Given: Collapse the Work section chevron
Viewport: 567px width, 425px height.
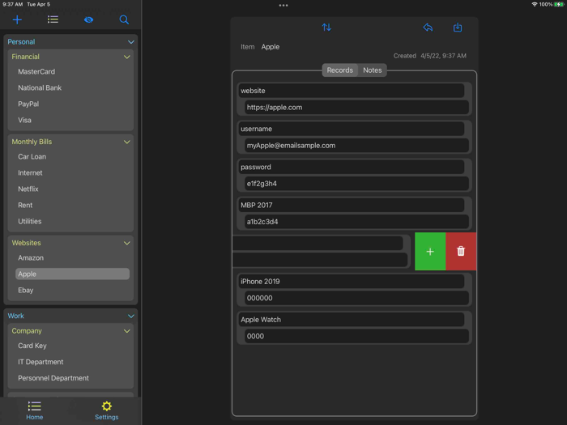Looking at the screenshot, I should tap(131, 317).
